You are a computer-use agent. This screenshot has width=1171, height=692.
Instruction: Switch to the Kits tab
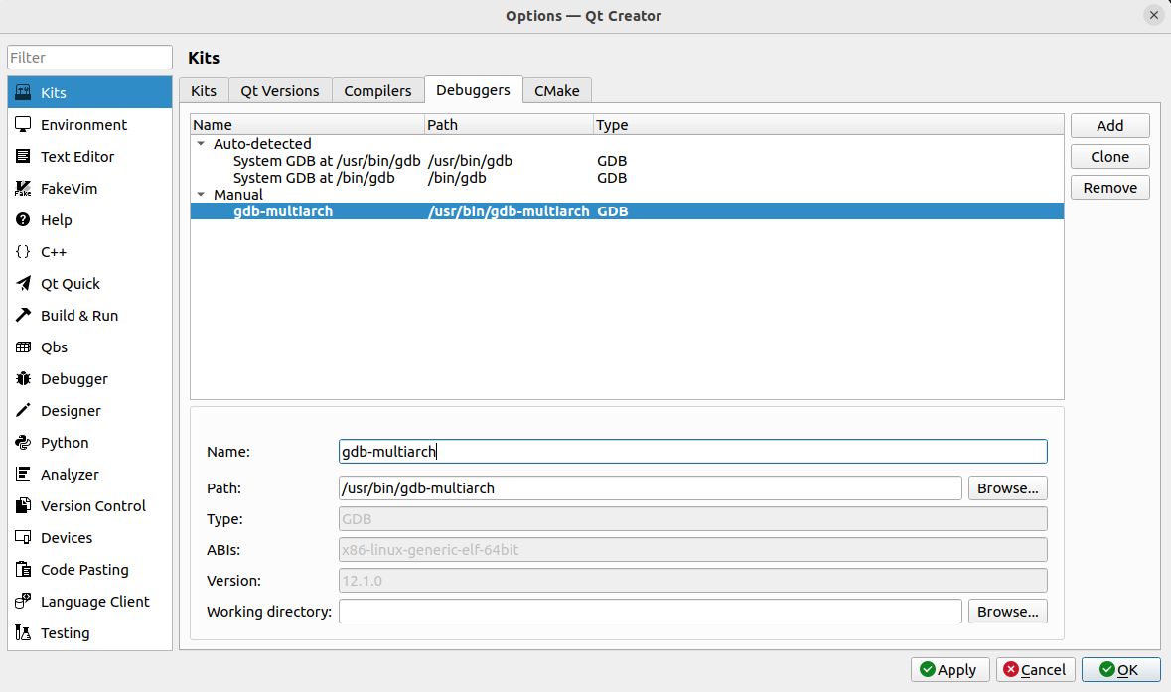[x=204, y=91]
